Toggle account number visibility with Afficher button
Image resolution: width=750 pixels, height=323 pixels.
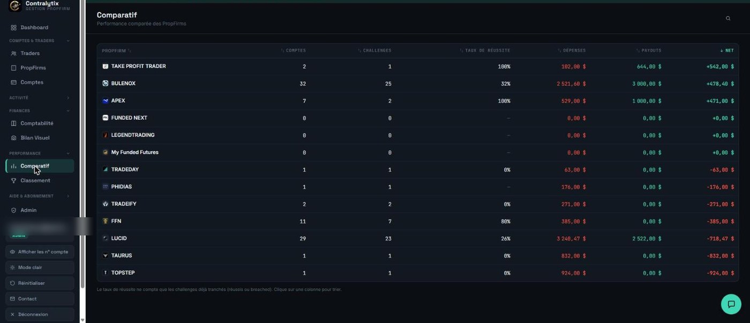pyautogui.click(x=40, y=252)
